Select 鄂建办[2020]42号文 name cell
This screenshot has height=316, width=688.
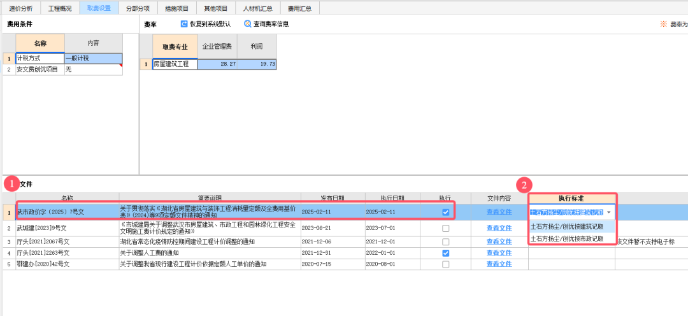coord(67,264)
